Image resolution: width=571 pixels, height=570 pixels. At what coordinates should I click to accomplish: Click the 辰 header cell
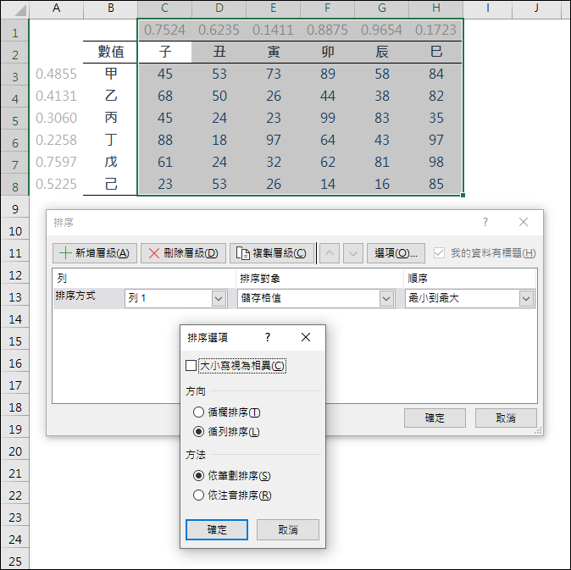pyautogui.click(x=381, y=52)
